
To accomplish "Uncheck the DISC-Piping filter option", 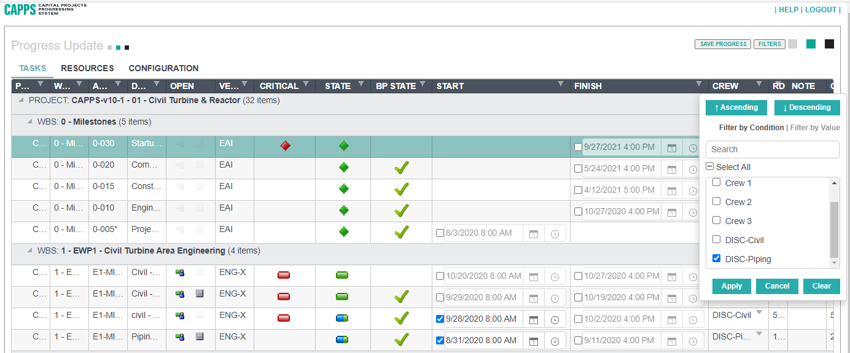I will 716,258.
